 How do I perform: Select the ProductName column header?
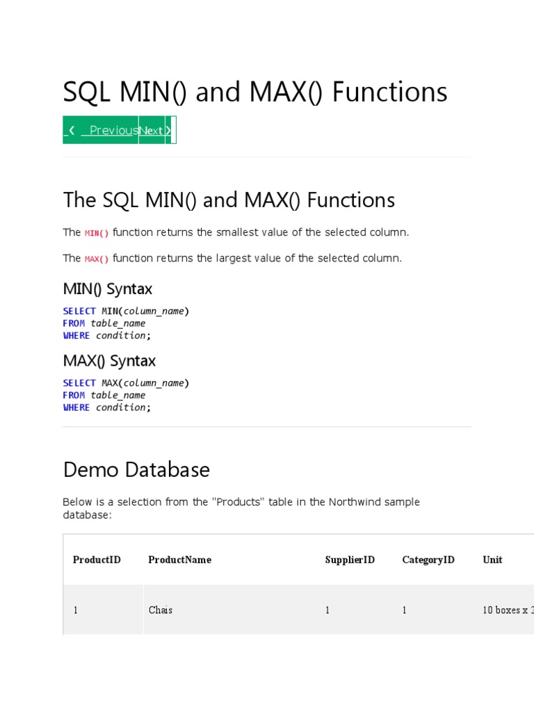coord(179,560)
